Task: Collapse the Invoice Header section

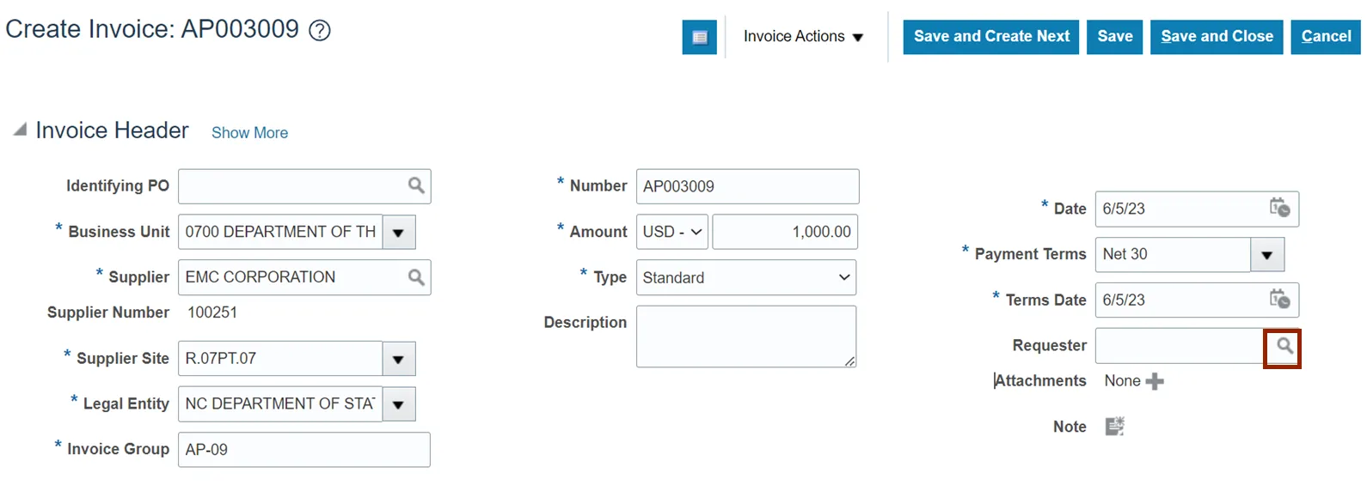Action: point(20,130)
